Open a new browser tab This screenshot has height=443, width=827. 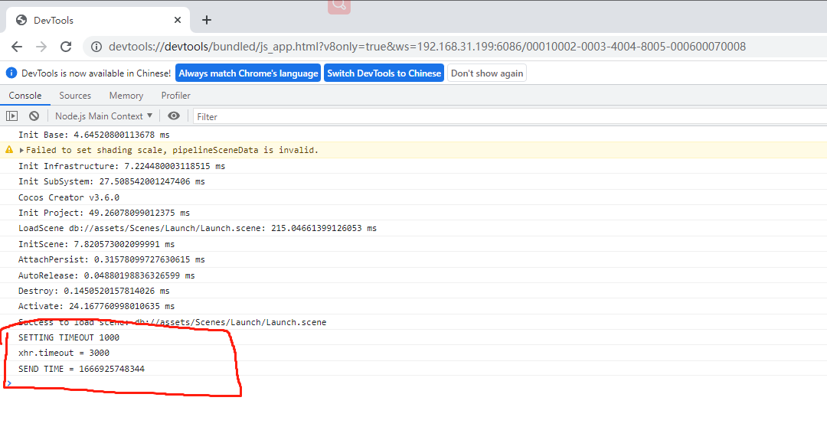(x=207, y=20)
